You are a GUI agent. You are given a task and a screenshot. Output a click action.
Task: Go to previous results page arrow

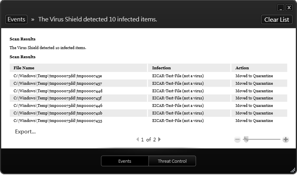137,139
